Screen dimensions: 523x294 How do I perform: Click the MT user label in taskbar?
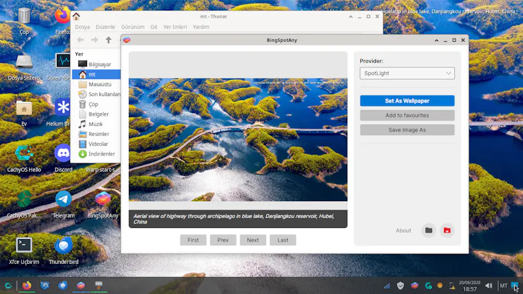[x=503, y=286]
